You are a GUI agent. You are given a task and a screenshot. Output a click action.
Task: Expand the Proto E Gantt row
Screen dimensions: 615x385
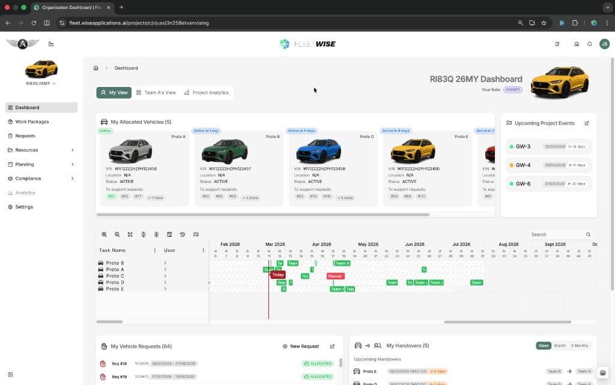point(165,288)
